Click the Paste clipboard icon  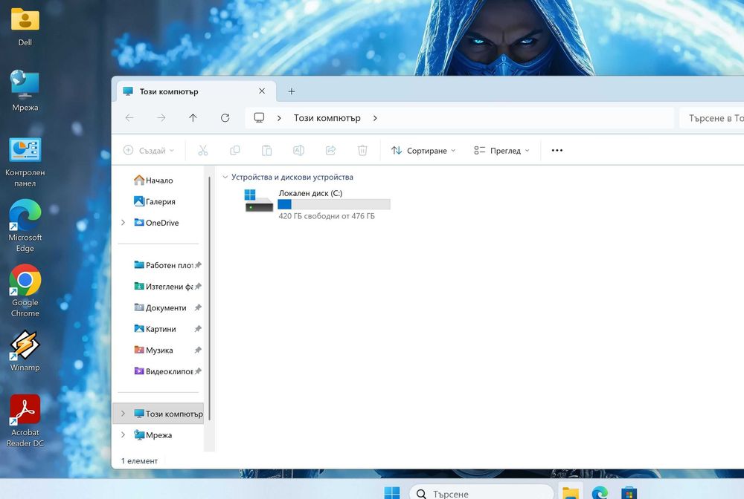tap(266, 151)
